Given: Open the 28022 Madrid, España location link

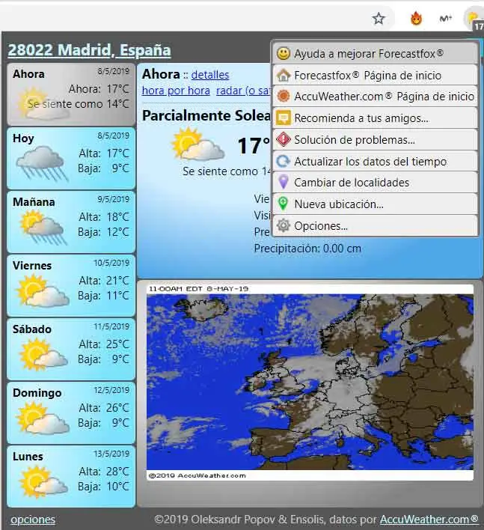Looking at the screenshot, I should [x=89, y=50].
